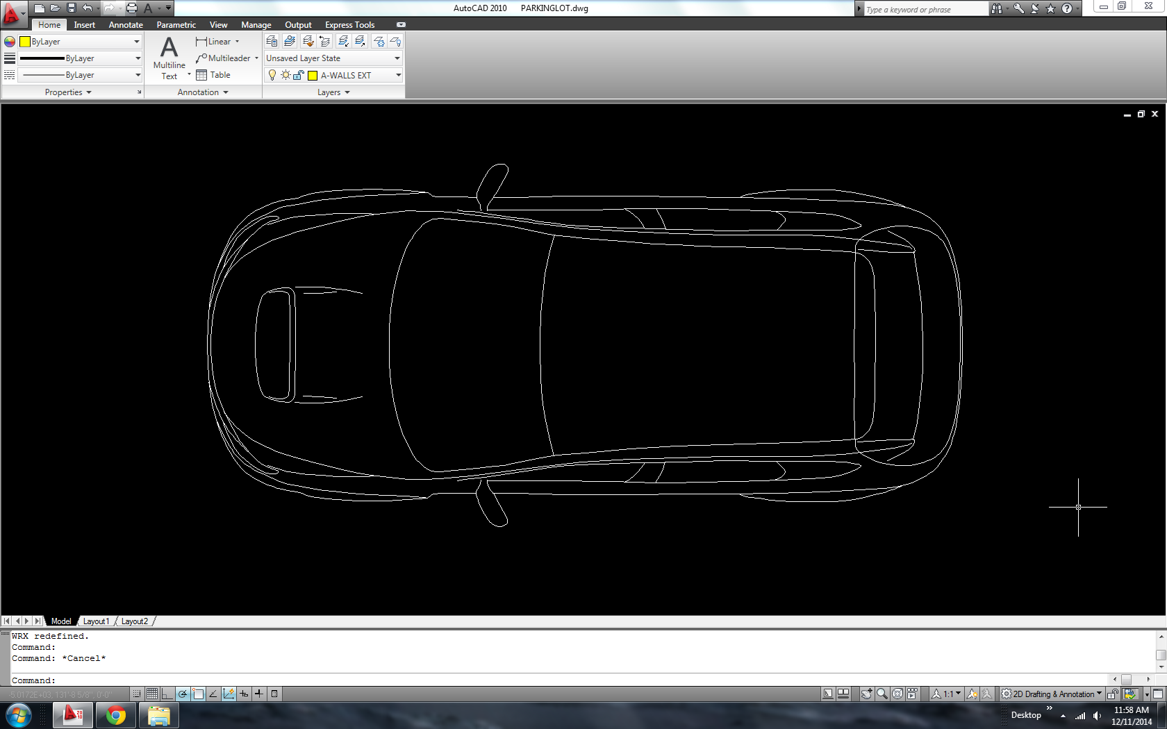This screenshot has width=1167, height=729.
Task: Click the InfoCenter search binoculars icon
Action: tap(997, 8)
